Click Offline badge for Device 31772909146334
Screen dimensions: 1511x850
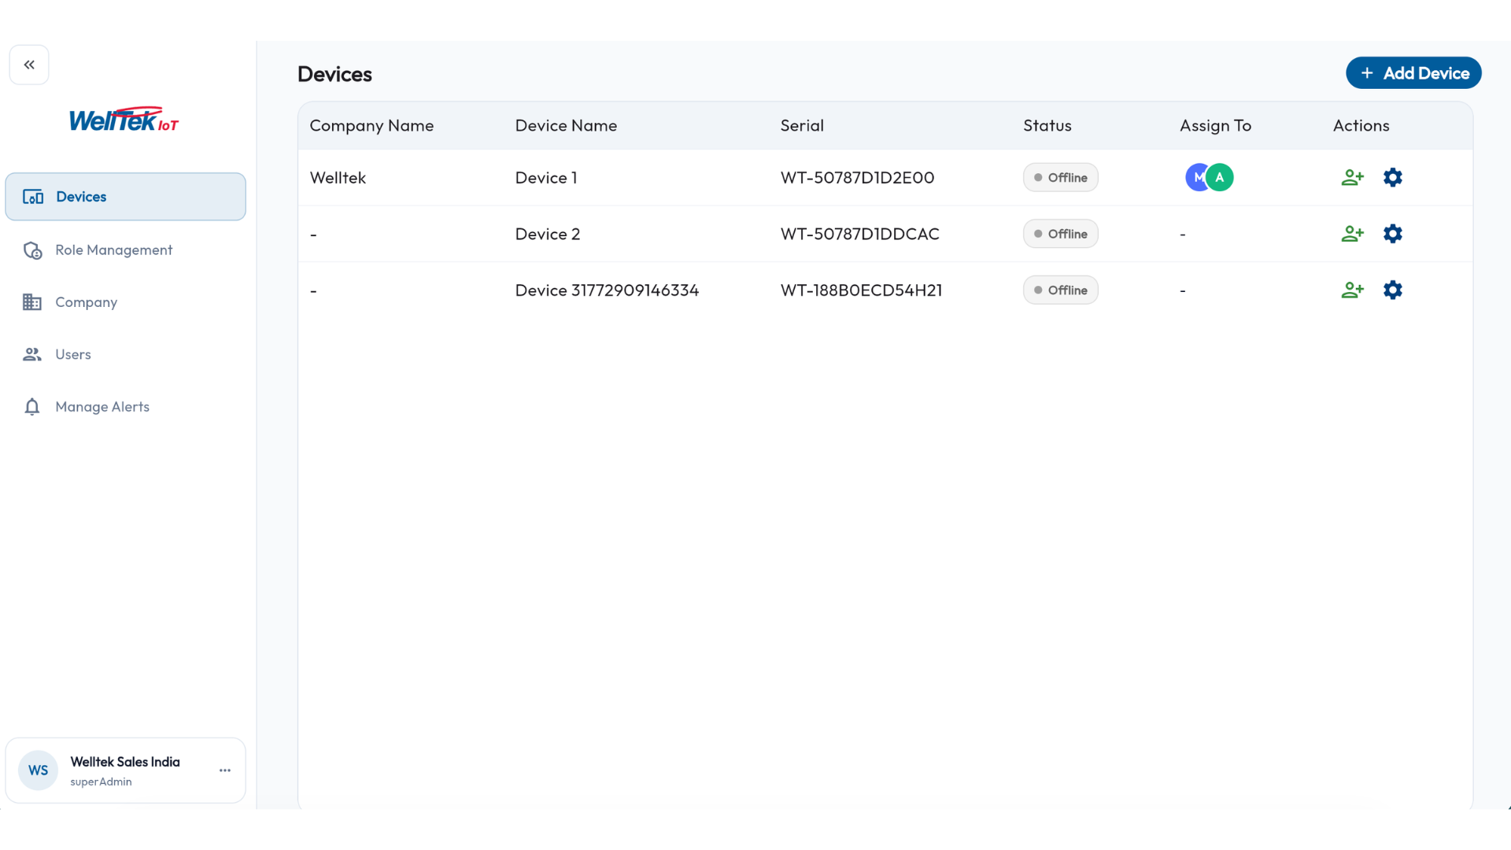1060,290
